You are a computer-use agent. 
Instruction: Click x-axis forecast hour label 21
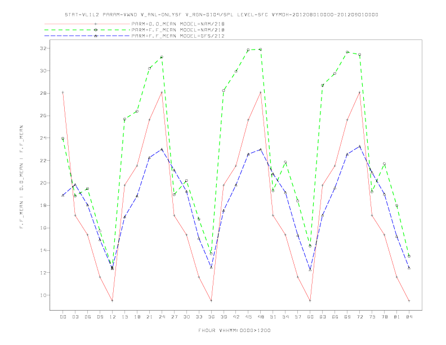(x=149, y=317)
